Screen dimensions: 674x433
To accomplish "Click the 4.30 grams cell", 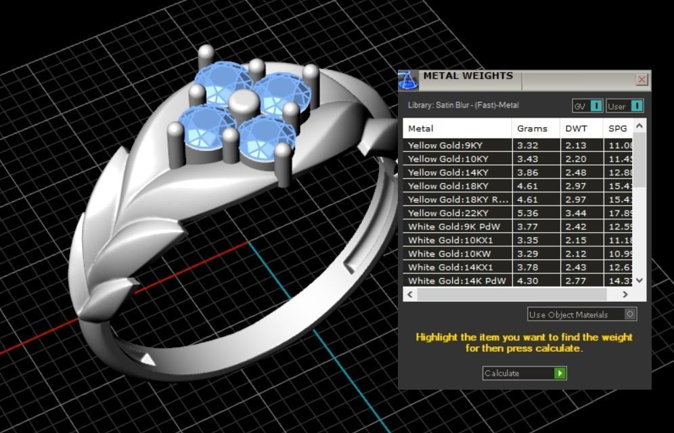I will (x=536, y=280).
